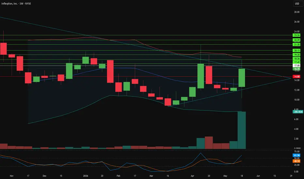This screenshot has height=179, width=304.
Task: Click the Nov label on time axis
Action: [12, 176]
